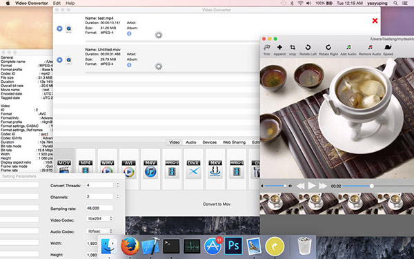Select MPEG-2 format icon next to MKV

237,169
